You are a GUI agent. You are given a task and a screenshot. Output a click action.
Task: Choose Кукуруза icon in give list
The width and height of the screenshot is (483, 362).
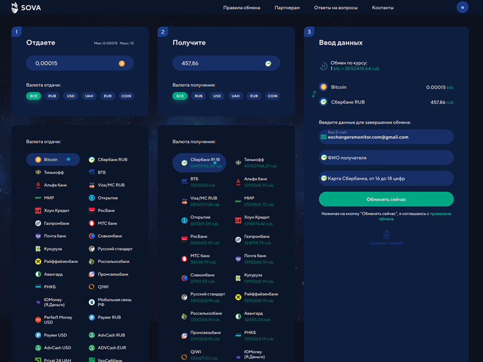point(38,249)
